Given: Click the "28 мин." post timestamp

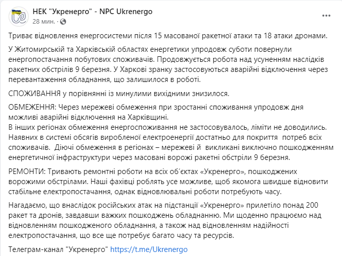Looking at the screenshot, I should 43,22.
